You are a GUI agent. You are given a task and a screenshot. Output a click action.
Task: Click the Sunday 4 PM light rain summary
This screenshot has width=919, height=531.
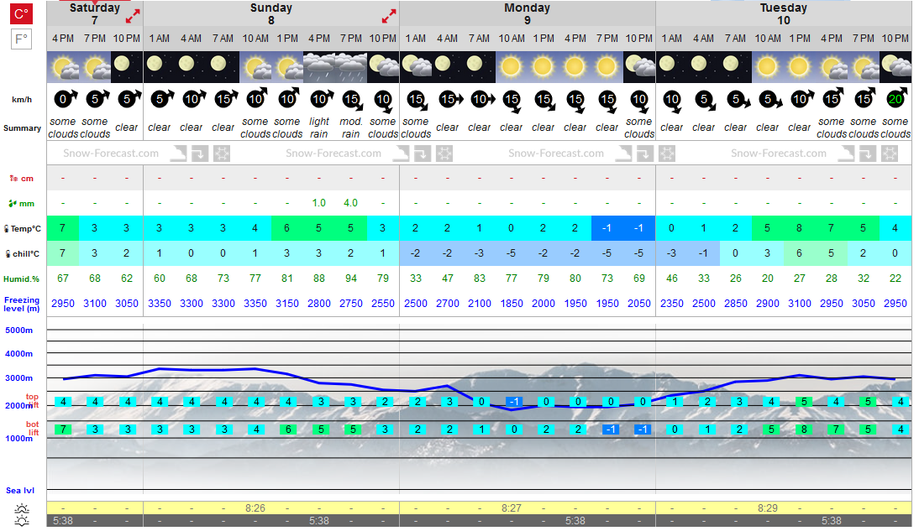[319, 128]
